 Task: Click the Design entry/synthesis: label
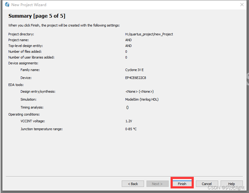coord(38,92)
